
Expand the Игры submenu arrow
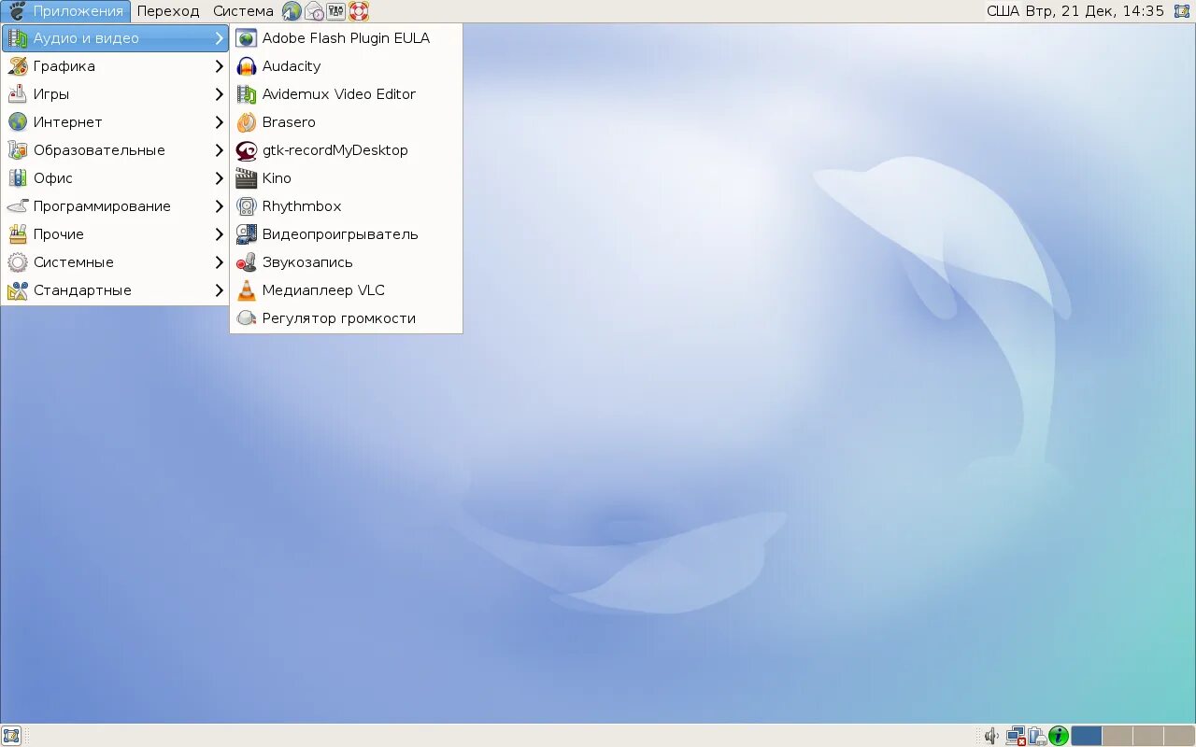pyautogui.click(x=220, y=94)
